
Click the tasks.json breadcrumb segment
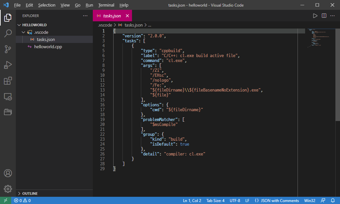click(134, 25)
